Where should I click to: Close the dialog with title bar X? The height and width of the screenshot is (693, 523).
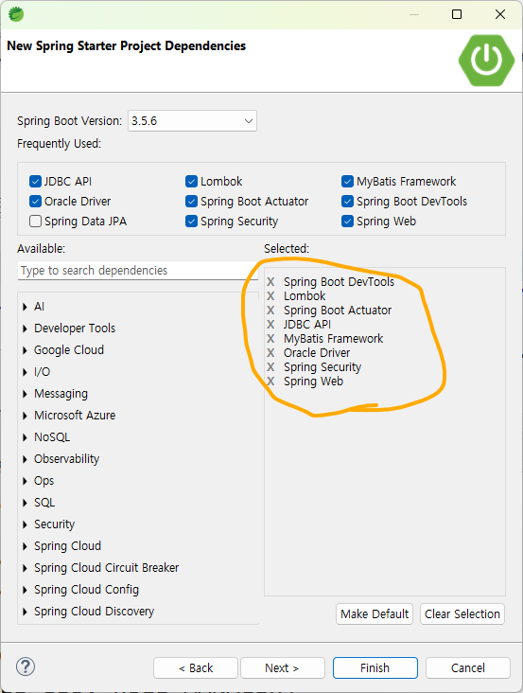pos(500,14)
